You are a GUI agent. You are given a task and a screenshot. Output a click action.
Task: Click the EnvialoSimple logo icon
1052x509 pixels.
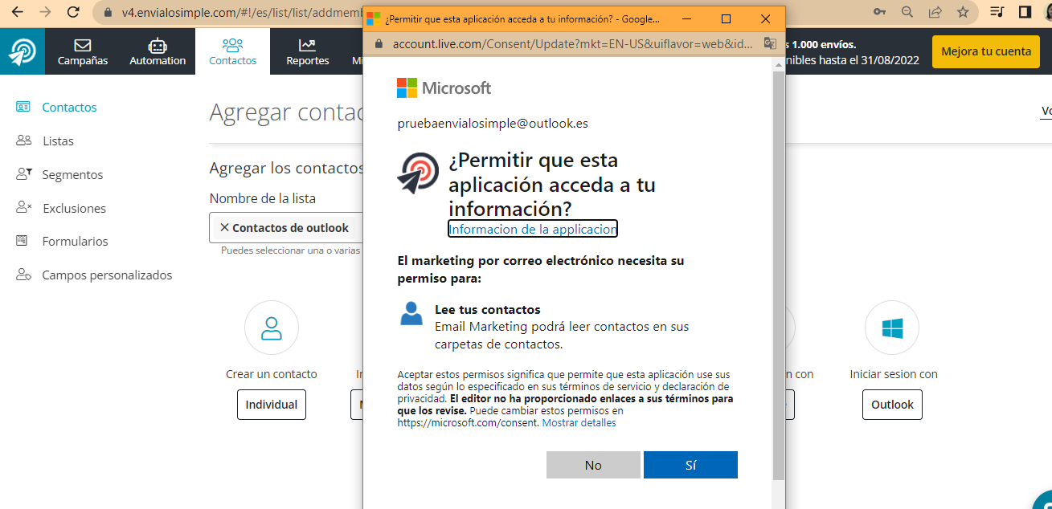tap(23, 51)
